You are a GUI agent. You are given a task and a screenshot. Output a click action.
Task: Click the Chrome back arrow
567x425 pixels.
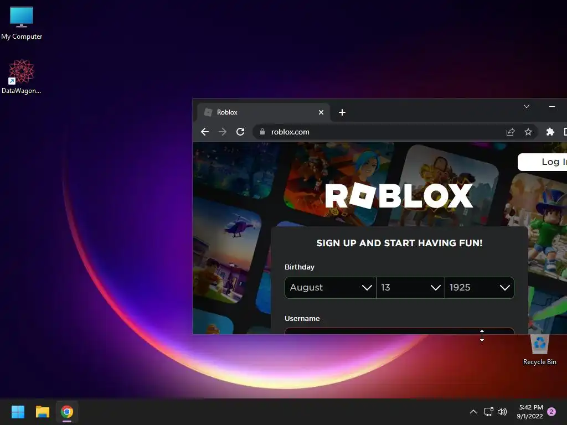205,132
